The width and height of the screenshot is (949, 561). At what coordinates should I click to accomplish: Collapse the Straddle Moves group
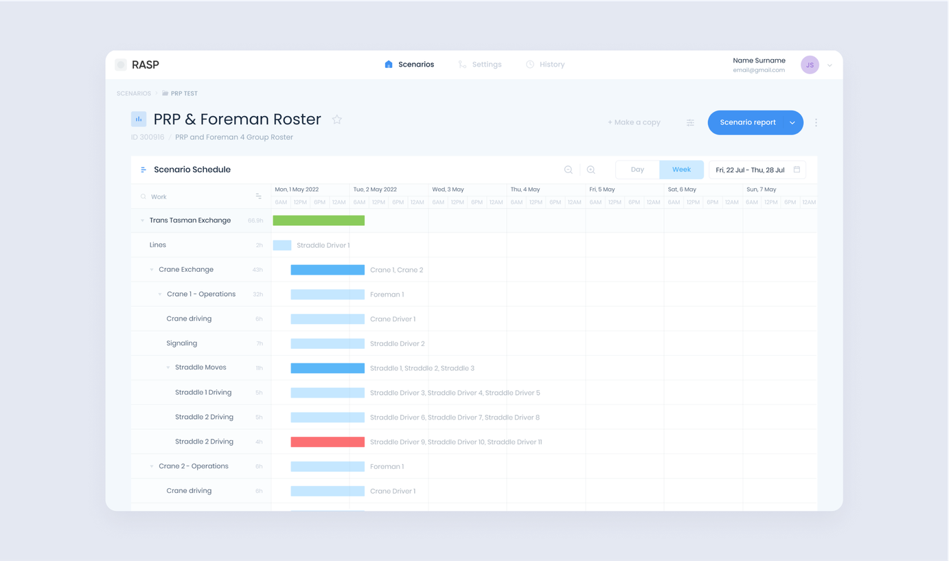[x=168, y=367]
